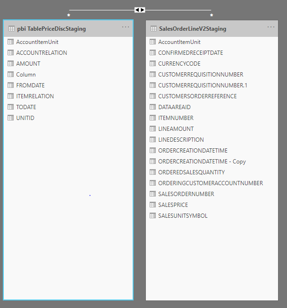Select the AMOUNT field

point(28,64)
